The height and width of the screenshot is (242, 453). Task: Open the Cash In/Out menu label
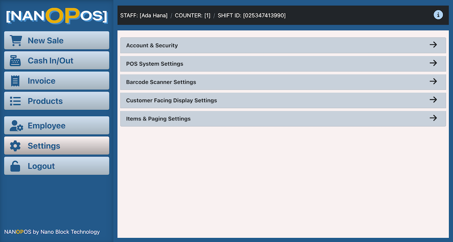pos(51,61)
